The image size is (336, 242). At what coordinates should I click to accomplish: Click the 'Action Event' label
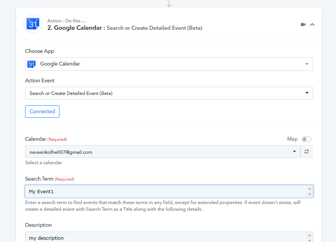pos(40,80)
